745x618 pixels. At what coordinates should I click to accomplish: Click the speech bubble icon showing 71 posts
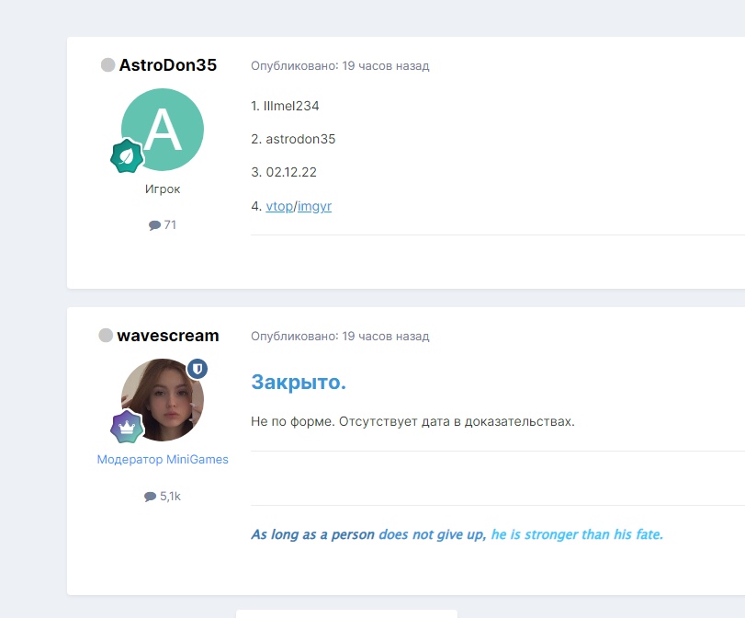click(154, 225)
